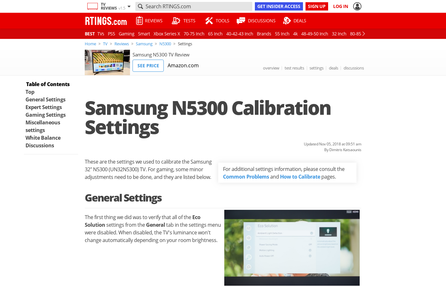Open Discussions via the chat bubble icon
Viewport: 446px width, 287px height.
coord(241,21)
